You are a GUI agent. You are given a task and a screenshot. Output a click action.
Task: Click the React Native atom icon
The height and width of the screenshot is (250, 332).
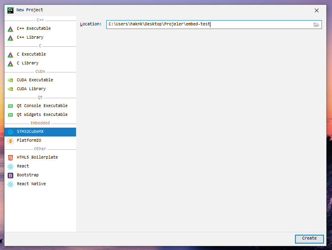click(x=10, y=184)
